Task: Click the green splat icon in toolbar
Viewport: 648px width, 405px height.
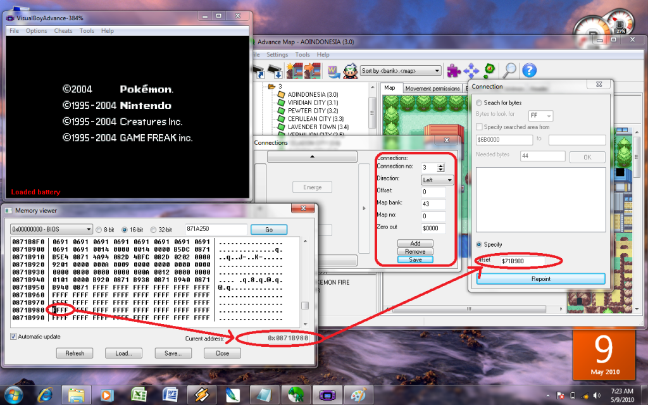Action: tap(489, 70)
